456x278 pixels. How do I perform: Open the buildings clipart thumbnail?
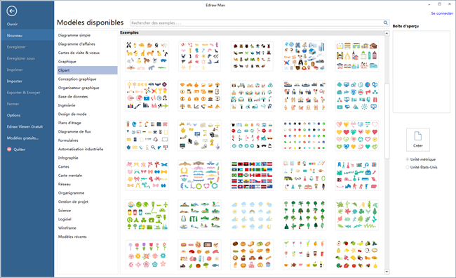point(357,56)
